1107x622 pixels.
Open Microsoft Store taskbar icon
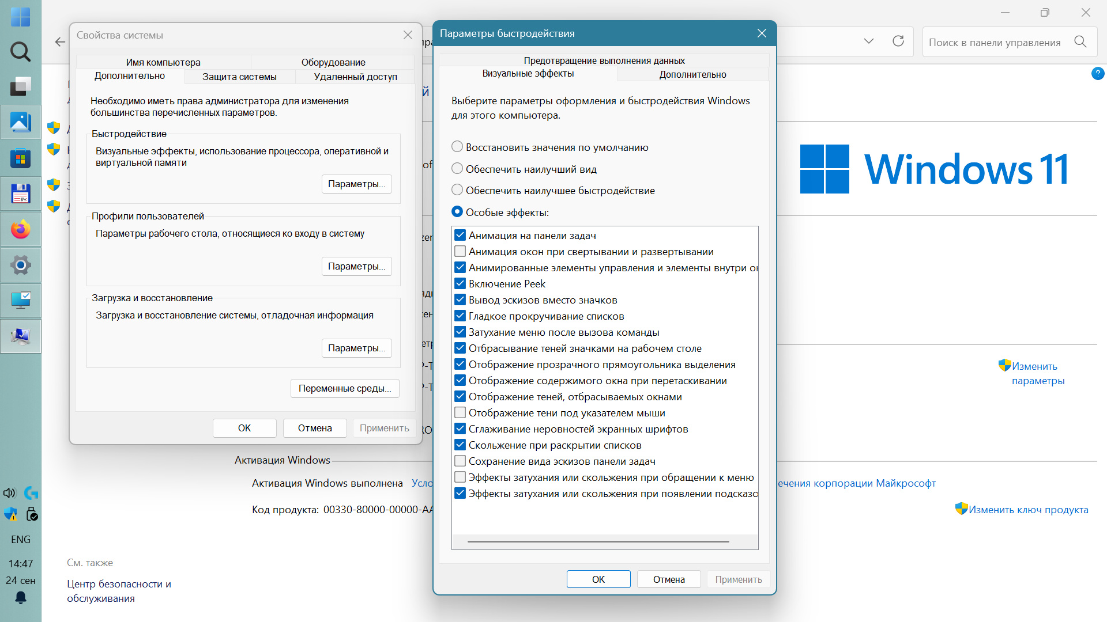point(21,158)
